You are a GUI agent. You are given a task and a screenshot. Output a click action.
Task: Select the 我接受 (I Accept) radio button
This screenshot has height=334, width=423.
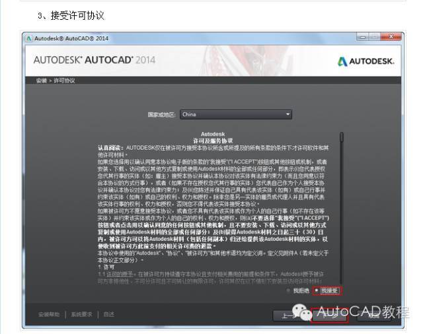click(317, 290)
